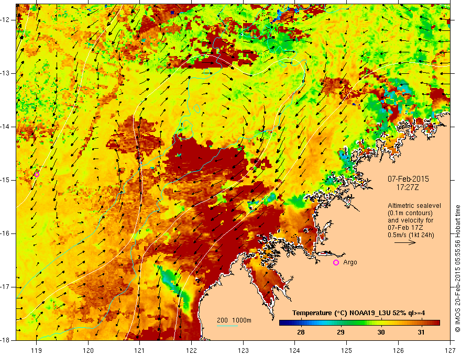Viewport: 461px width, 356px height.
Task: Select the "07-Feb-2015" date text
Action: click(x=408, y=179)
